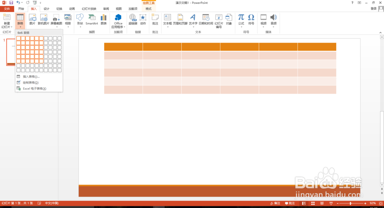Click the language 中文(中国) indicator
The height and width of the screenshot is (208, 384).
point(51,203)
